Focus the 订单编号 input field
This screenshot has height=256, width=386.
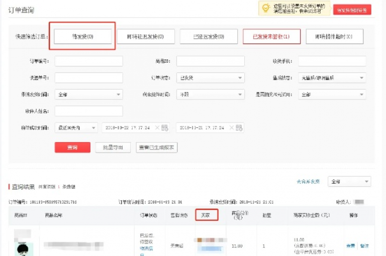(x=88, y=61)
